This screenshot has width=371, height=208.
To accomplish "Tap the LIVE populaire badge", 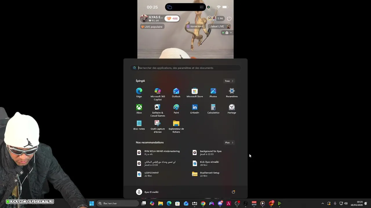I will (x=152, y=27).
